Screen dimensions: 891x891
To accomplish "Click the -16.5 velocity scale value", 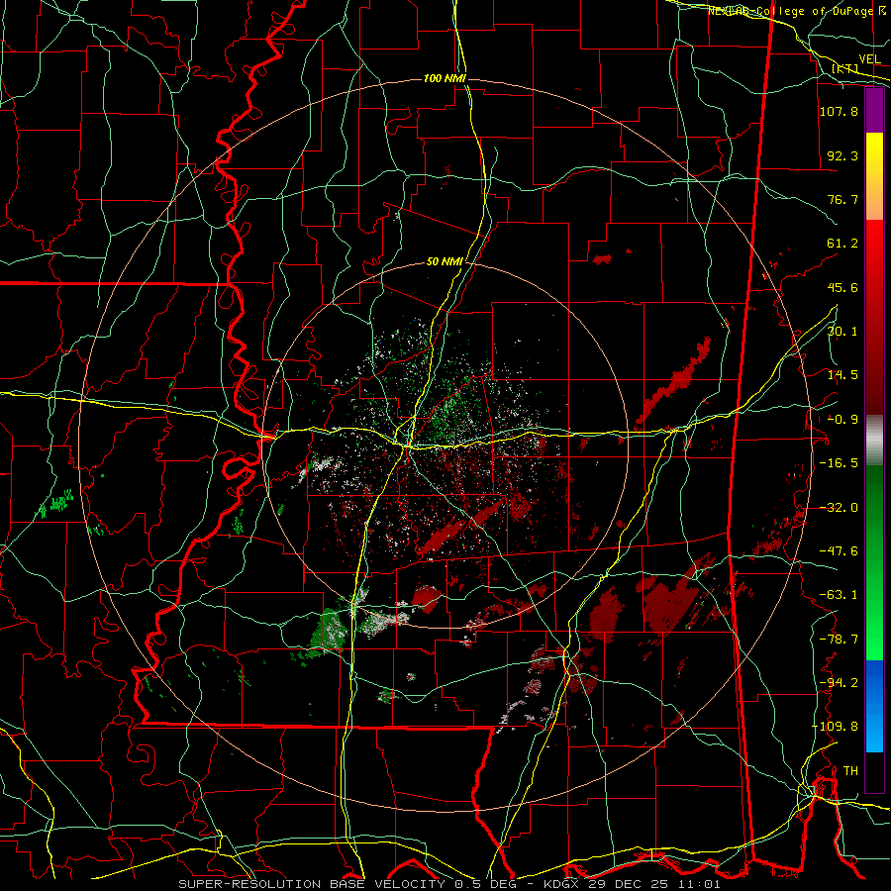I will 839,463.
